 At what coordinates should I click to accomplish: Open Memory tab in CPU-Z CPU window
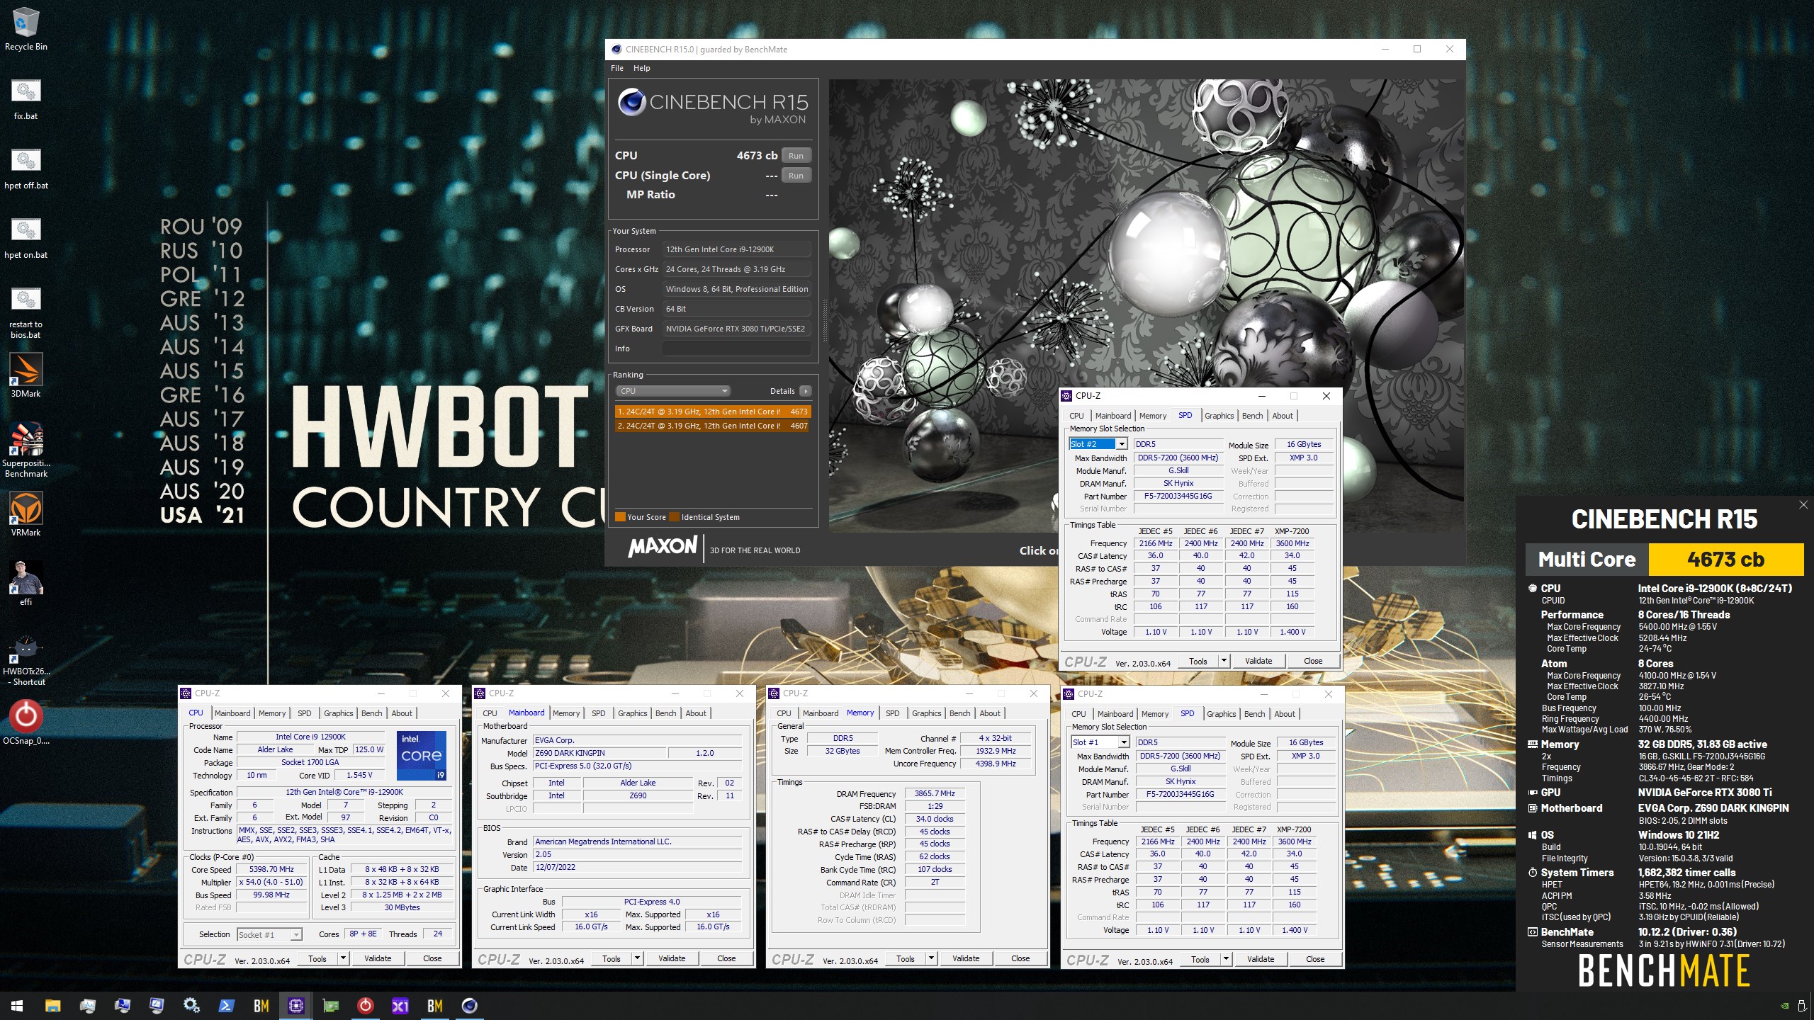click(272, 713)
